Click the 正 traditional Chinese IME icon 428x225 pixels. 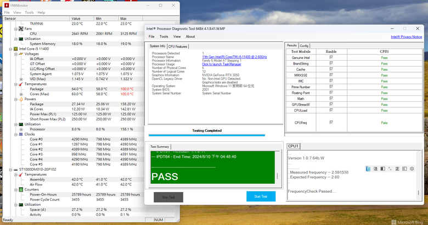397,169
